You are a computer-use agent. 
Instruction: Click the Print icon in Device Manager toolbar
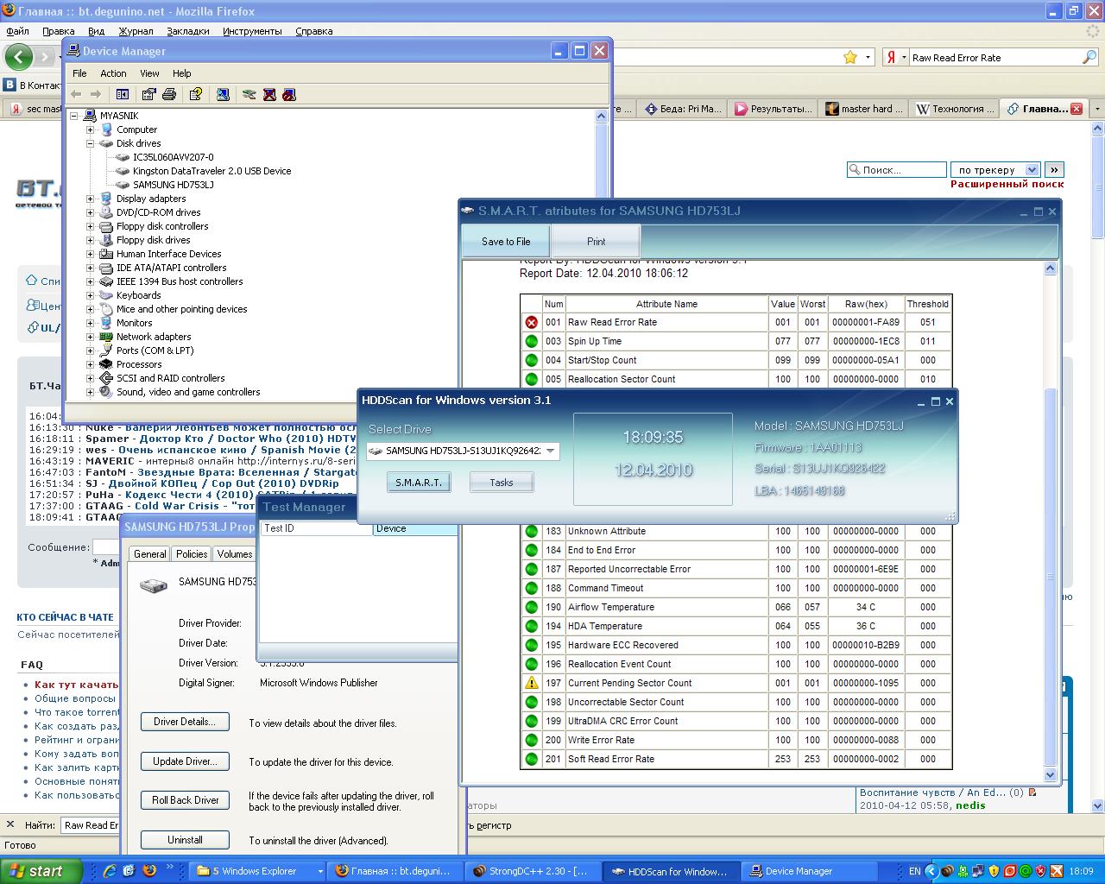pyautogui.click(x=169, y=94)
